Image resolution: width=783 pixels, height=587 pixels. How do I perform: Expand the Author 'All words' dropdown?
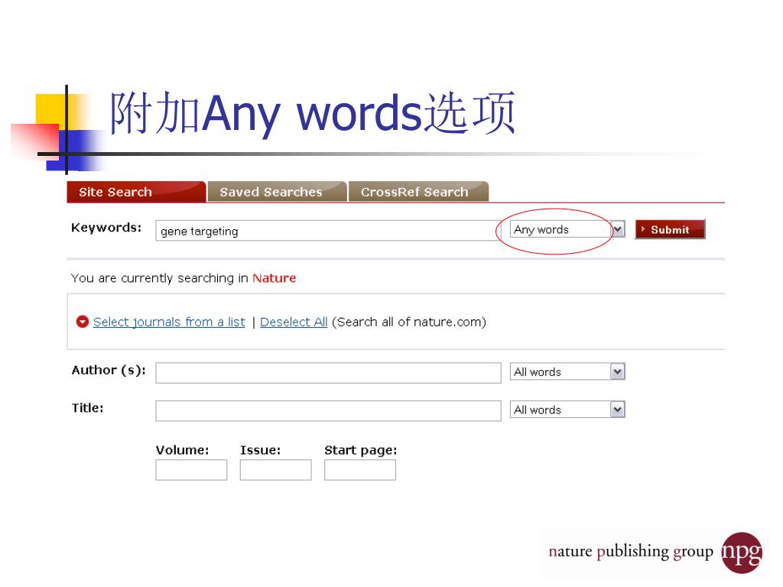point(567,372)
